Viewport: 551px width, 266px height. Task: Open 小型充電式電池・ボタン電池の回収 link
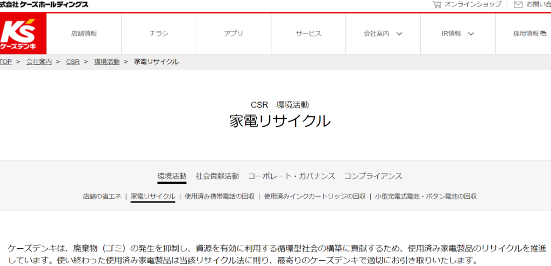coord(426,196)
